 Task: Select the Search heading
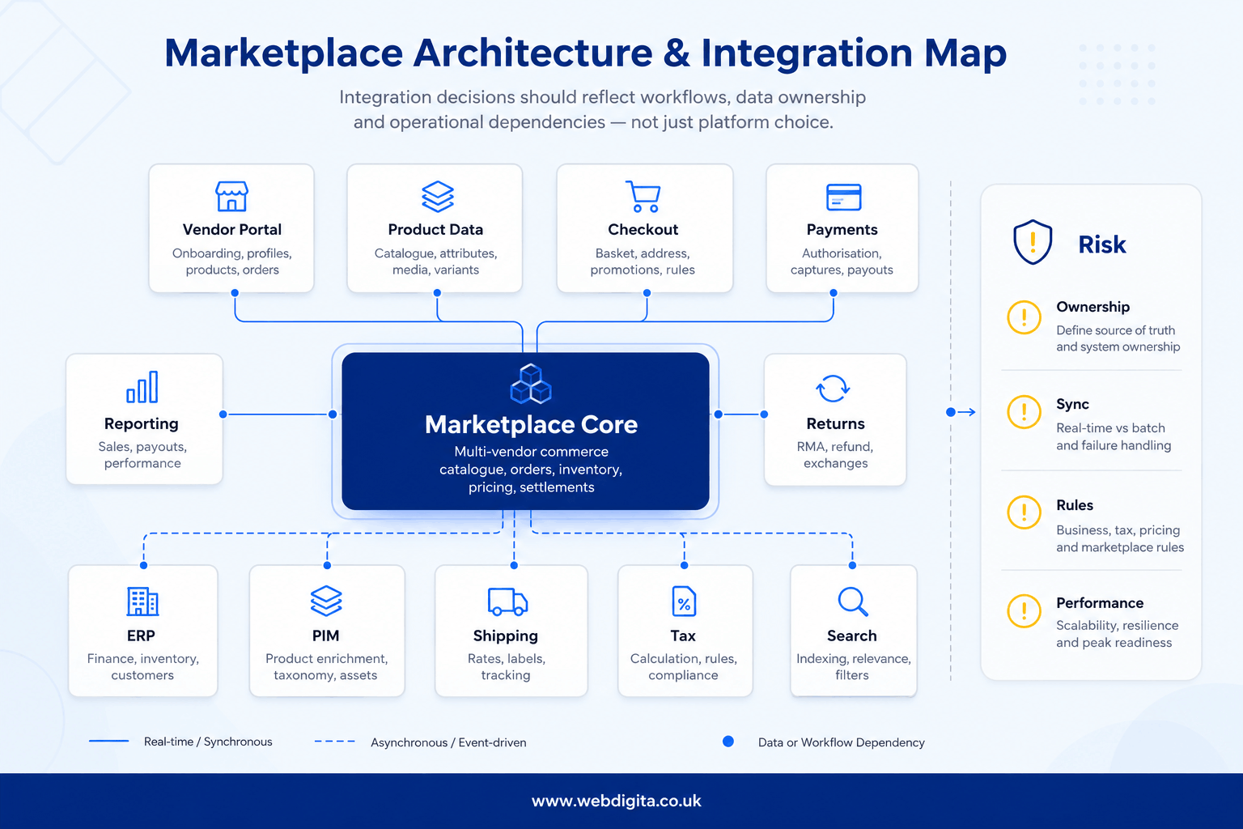coord(852,636)
